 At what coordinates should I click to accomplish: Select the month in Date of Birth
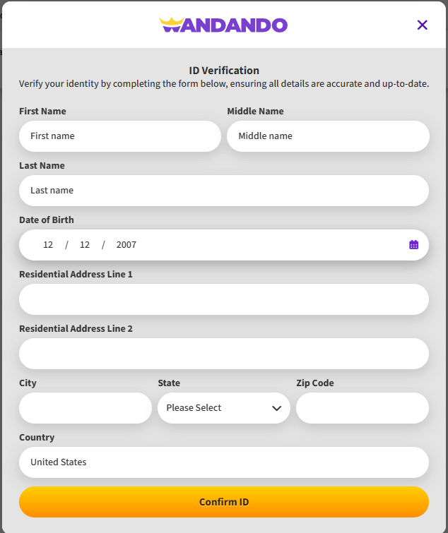pyautogui.click(x=48, y=245)
